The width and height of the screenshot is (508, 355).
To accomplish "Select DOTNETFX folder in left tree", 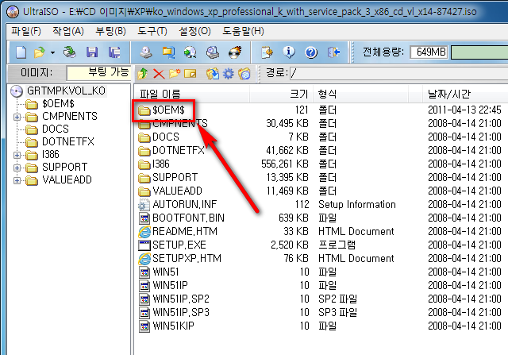I will click(68, 141).
